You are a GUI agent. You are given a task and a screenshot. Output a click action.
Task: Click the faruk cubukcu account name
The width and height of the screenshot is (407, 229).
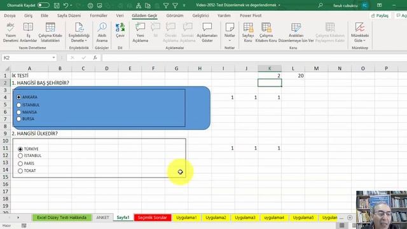click(x=345, y=6)
